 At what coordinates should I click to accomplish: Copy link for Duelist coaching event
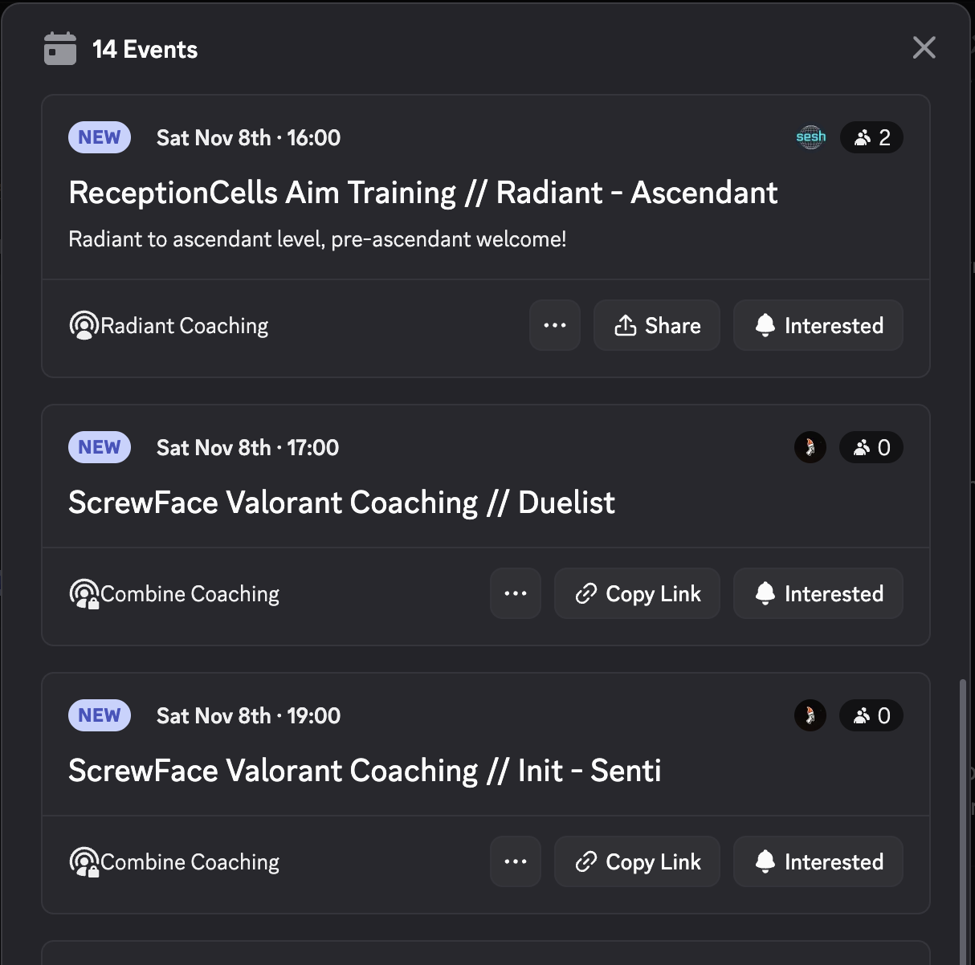pos(637,593)
